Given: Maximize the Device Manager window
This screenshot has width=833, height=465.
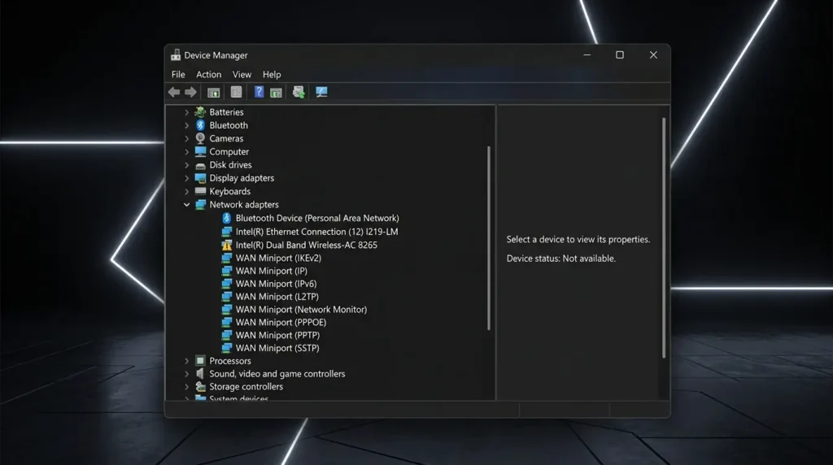Looking at the screenshot, I should (x=619, y=54).
